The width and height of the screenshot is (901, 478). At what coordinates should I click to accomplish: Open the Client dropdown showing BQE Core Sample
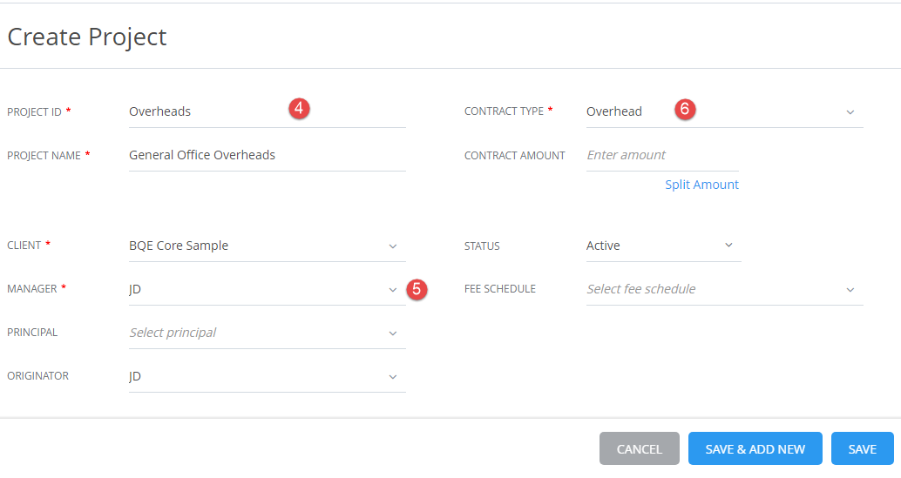[x=268, y=246]
